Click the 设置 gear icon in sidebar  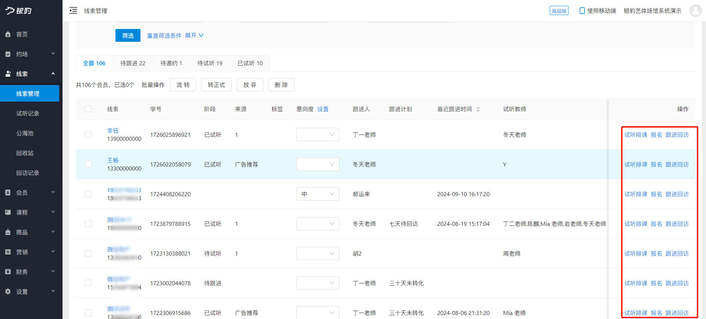(x=8, y=291)
